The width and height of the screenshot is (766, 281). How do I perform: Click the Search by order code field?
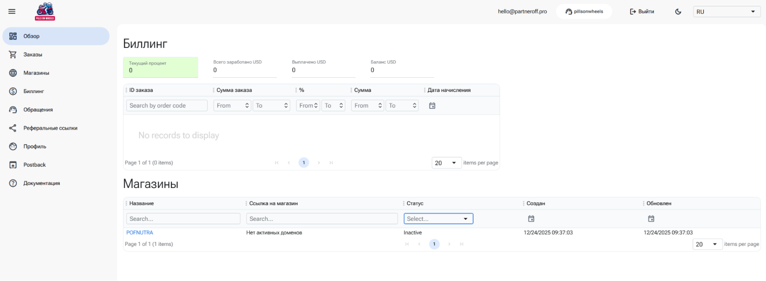[166, 106]
